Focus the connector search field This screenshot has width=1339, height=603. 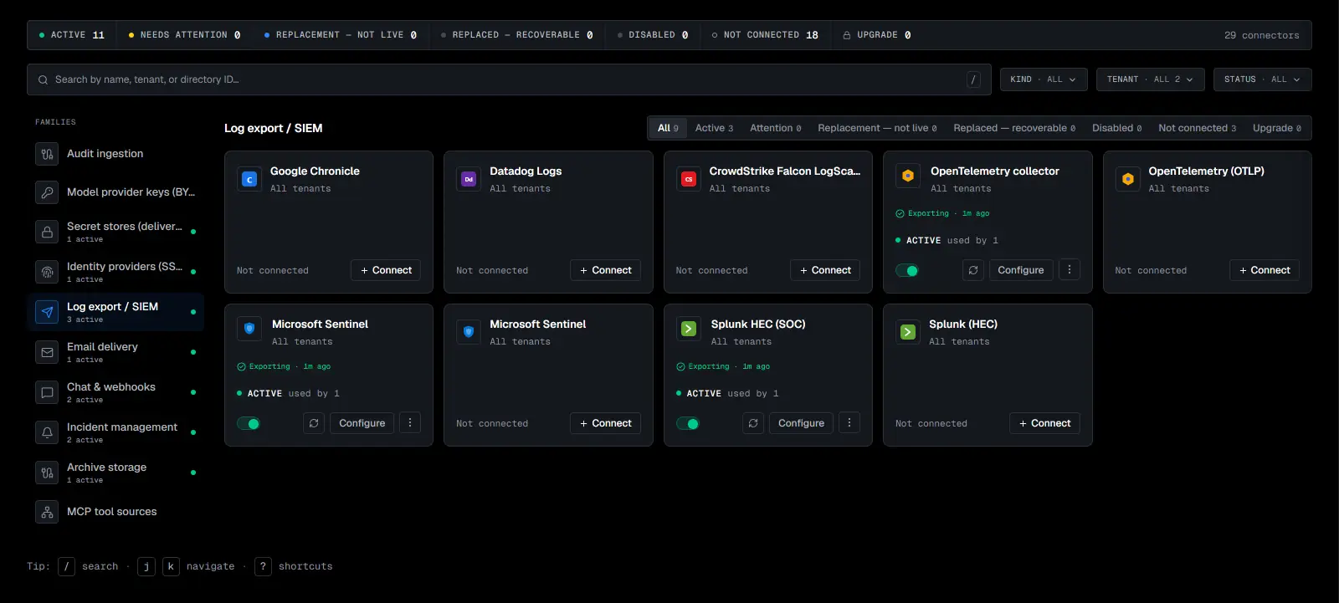coord(509,79)
